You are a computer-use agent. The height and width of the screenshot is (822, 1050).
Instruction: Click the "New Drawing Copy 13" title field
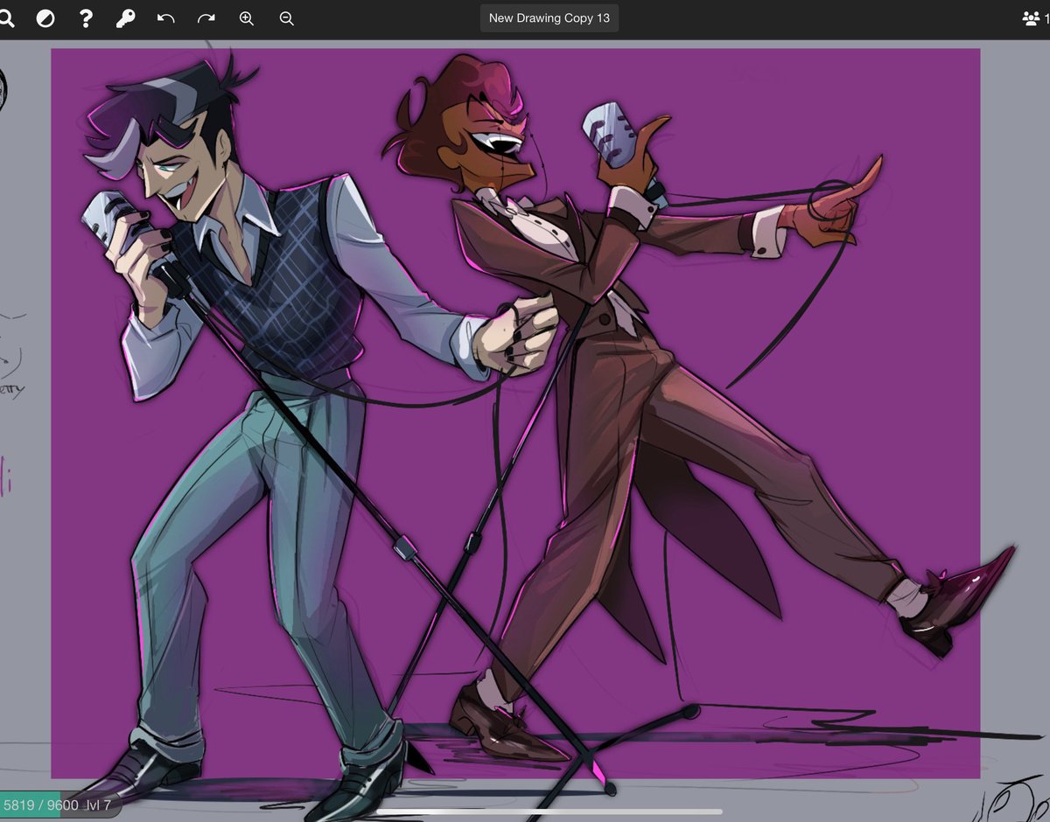[x=549, y=18]
